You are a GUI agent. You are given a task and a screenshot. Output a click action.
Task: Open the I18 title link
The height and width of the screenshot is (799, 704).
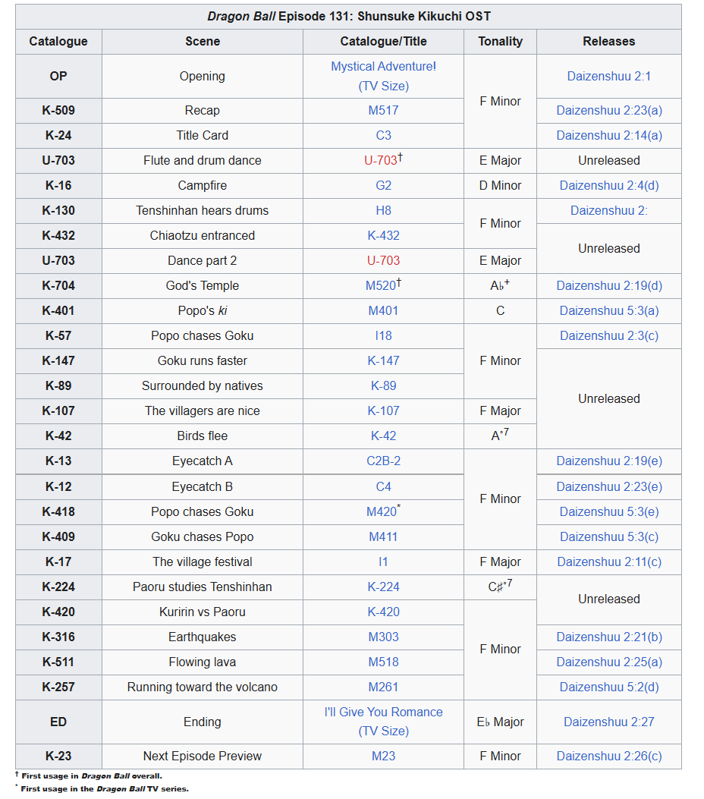(x=383, y=335)
